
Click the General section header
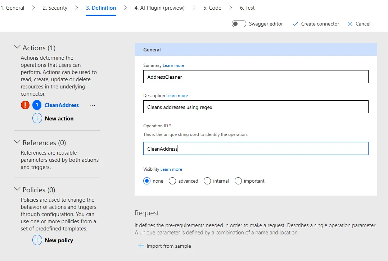click(256, 50)
